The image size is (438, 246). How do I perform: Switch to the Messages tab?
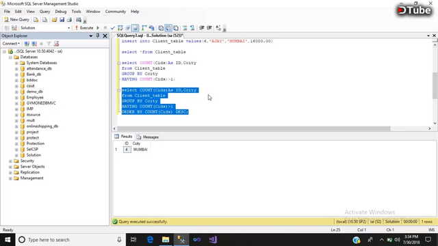[x=148, y=137]
